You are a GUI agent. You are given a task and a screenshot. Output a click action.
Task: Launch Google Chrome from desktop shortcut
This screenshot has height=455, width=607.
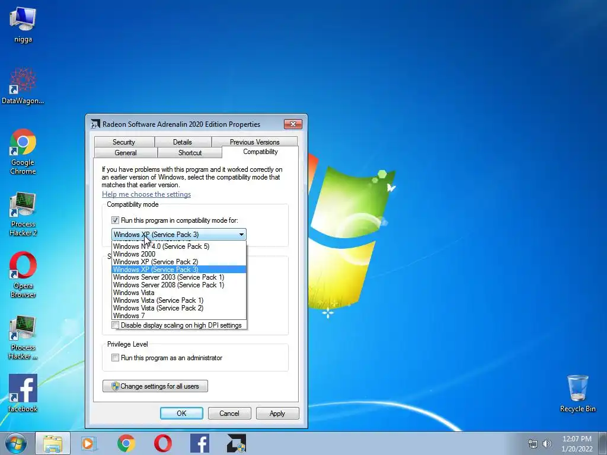23,151
